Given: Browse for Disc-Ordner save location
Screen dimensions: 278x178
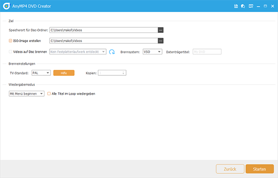Looking at the screenshot, I should coord(161,30).
